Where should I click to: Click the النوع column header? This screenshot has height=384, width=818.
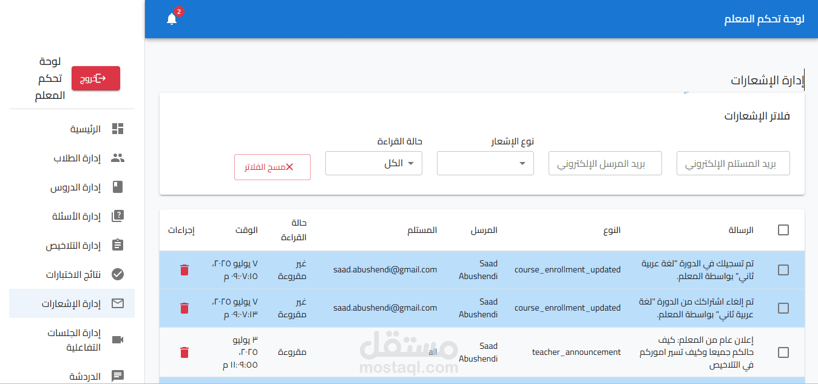click(x=612, y=230)
